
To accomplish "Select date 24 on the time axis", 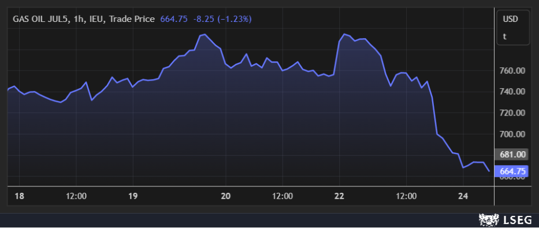I will point(463,196).
